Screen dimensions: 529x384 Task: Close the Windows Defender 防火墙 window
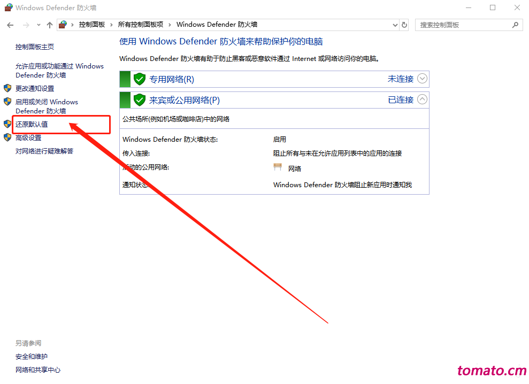(x=517, y=8)
